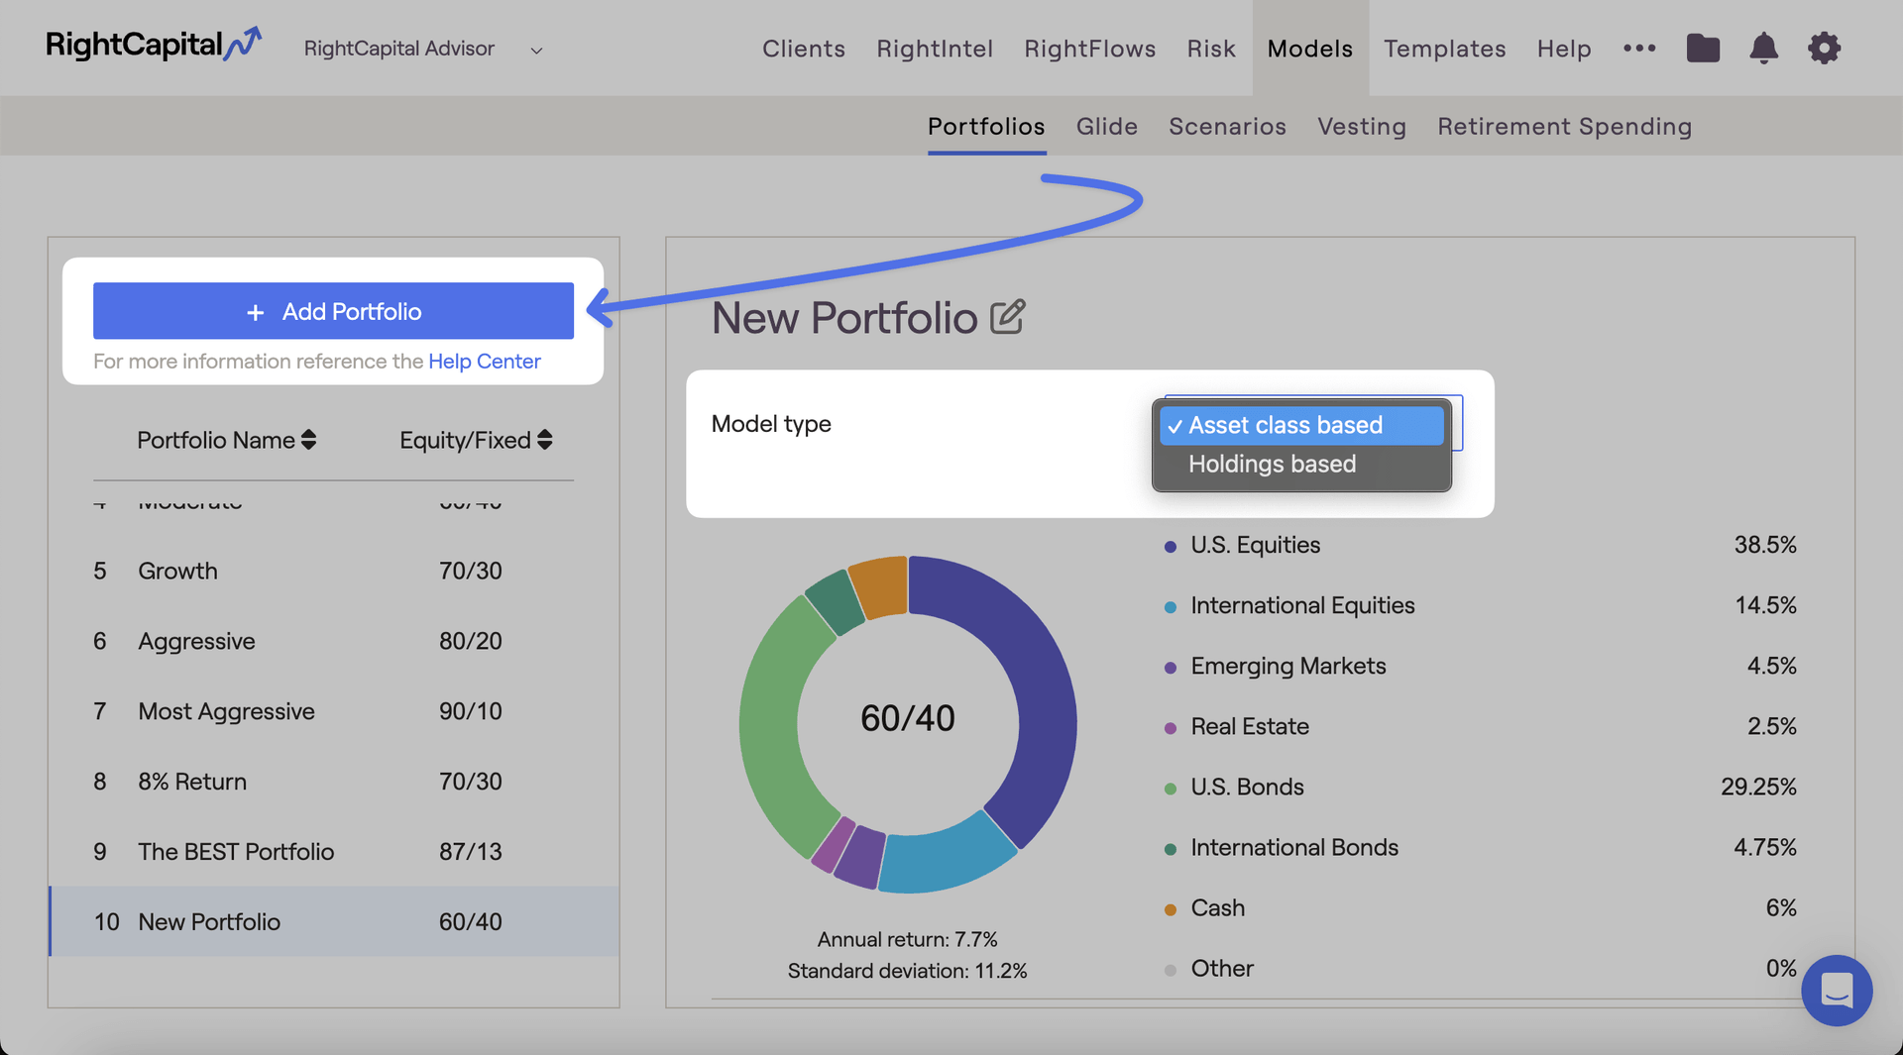This screenshot has height=1055, width=1903.
Task: Open the Help menu item
Action: pos(1564,49)
